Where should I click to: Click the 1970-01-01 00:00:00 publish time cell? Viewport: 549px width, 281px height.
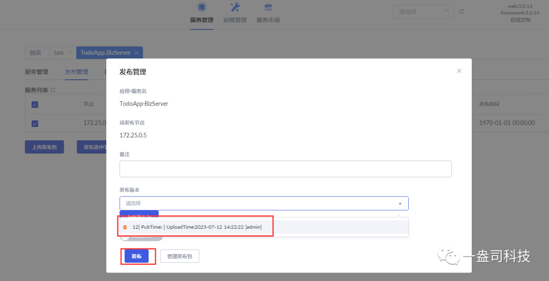[507, 123]
